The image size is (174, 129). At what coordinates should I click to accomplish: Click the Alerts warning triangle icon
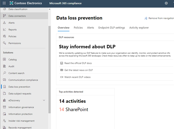coord(4,23)
